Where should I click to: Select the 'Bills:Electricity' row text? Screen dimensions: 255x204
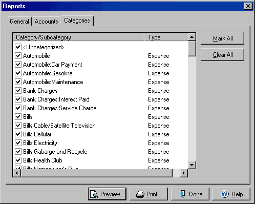pos(40,143)
